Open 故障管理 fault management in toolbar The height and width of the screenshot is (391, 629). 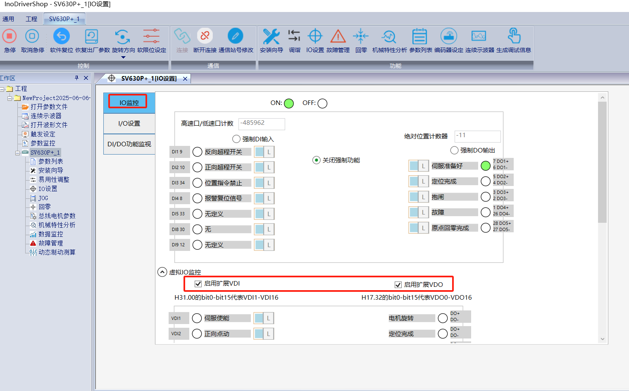pos(338,37)
